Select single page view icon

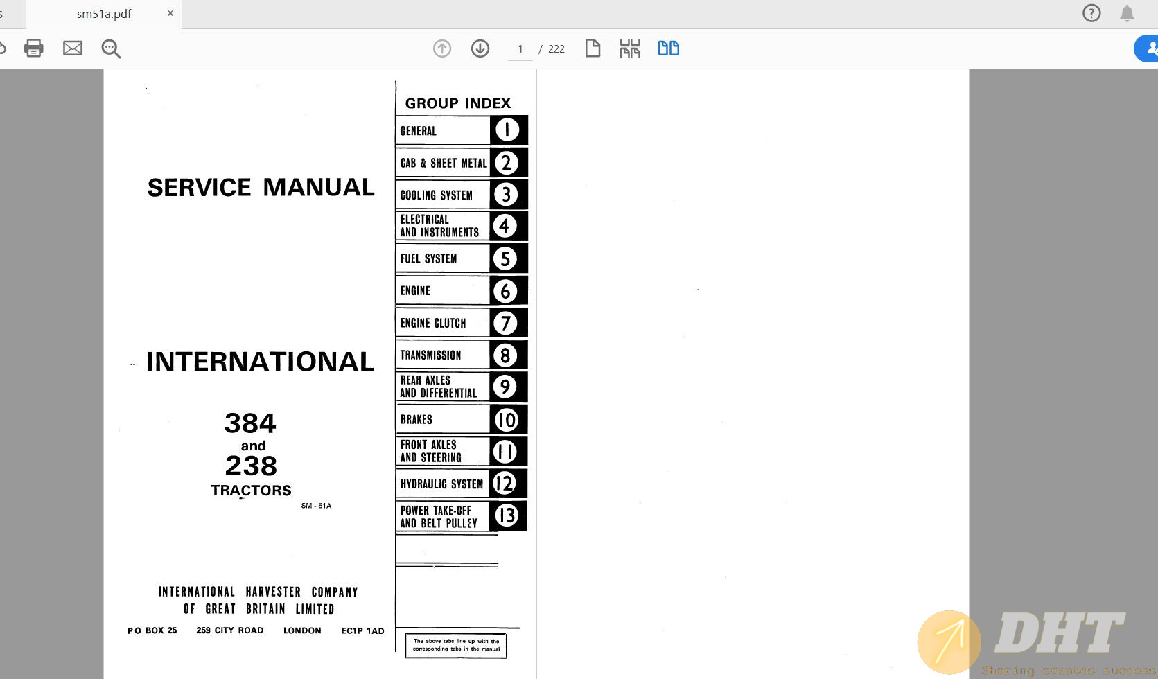pyautogui.click(x=593, y=48)
